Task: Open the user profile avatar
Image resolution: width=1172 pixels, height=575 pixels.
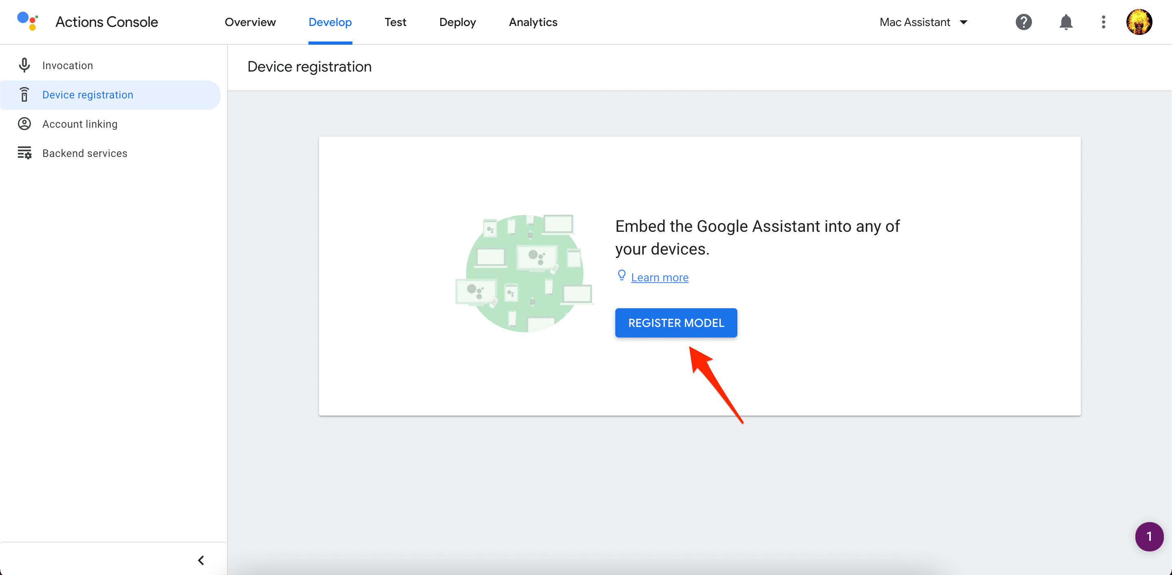Action: coord(1139,22)
